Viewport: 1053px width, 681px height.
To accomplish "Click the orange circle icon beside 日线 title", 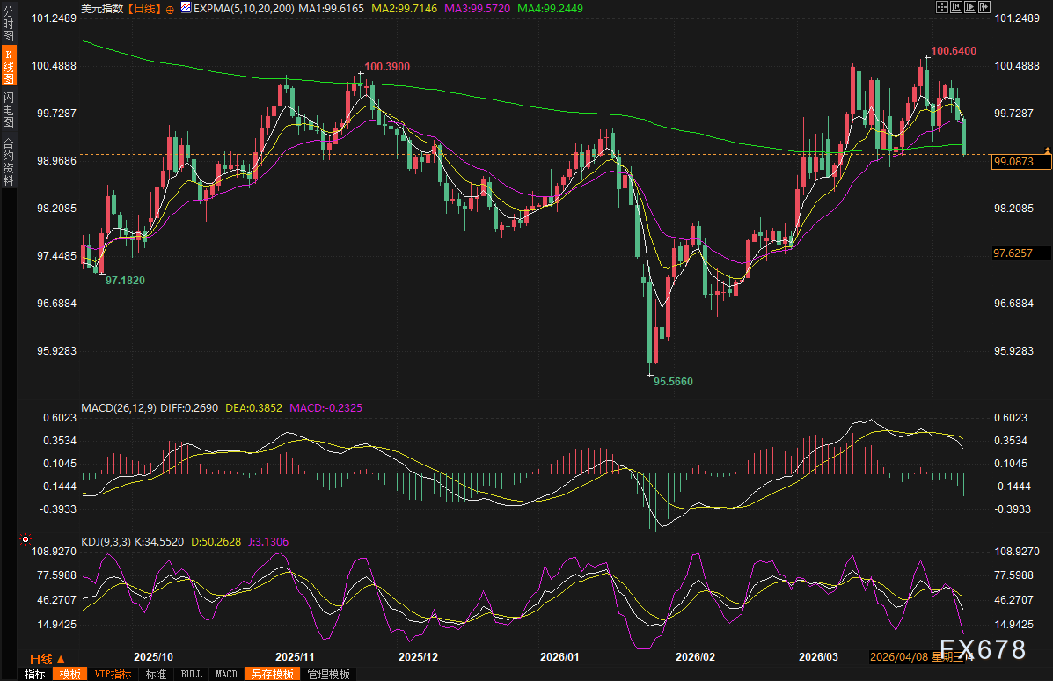I will [169, 7].
